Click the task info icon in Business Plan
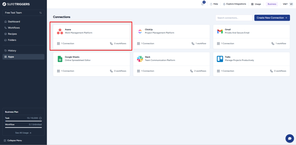The width and height of the screenshot is (296, 145). click(x=40, y=118)
